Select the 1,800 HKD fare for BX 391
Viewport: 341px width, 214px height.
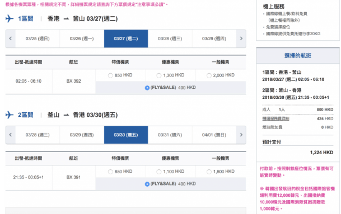pos(209,172)
